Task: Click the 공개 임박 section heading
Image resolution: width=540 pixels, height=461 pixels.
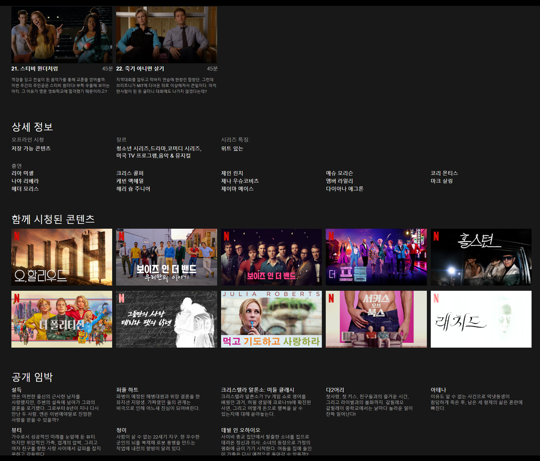Action: [x=32, y=377]
